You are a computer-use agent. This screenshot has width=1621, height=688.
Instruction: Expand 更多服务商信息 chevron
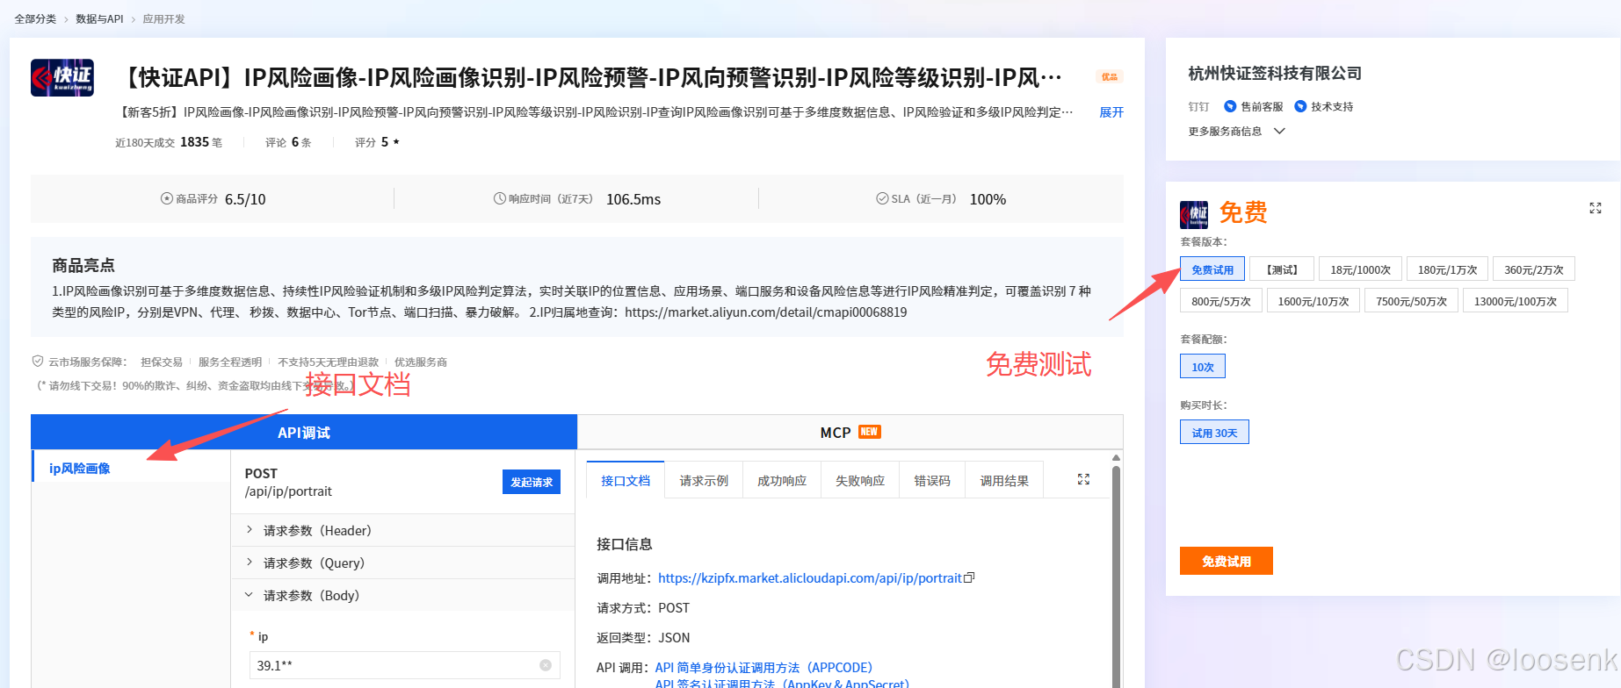(1279, 131)
